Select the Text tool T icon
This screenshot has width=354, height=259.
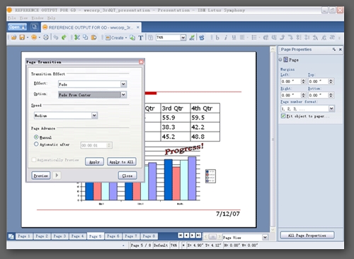(141, 38)
